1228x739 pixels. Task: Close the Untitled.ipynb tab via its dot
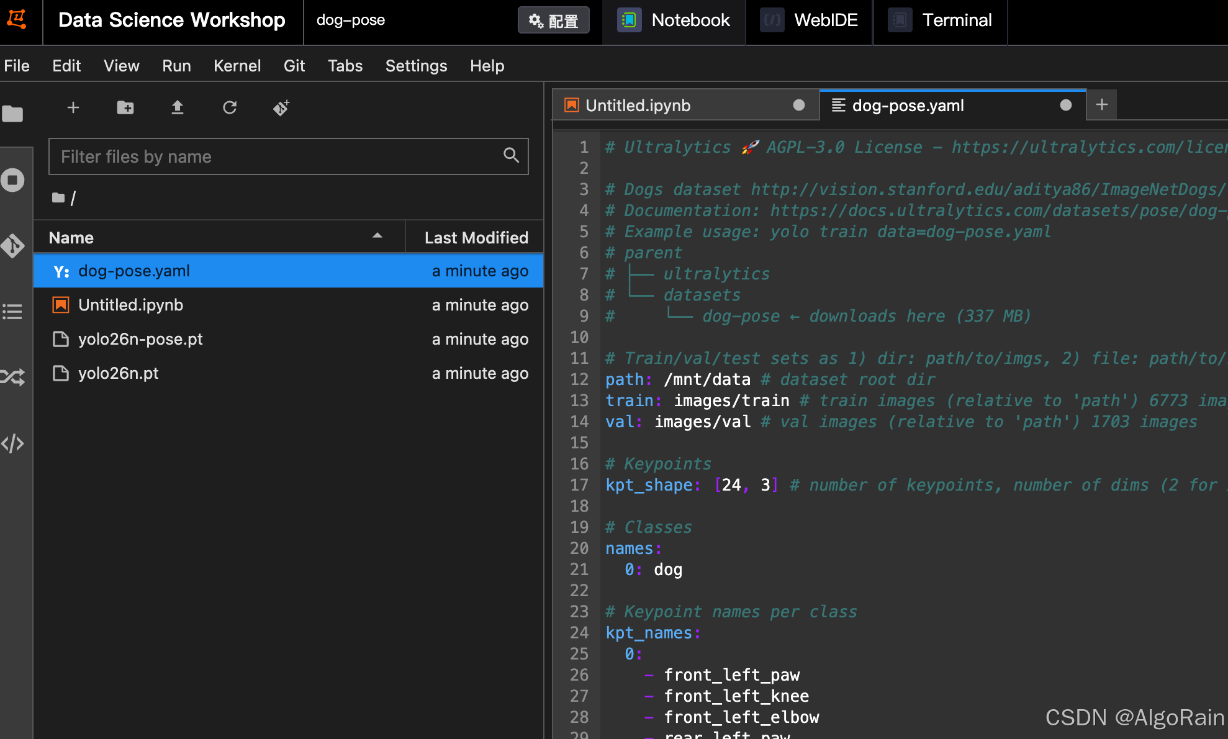pos(799,105)
